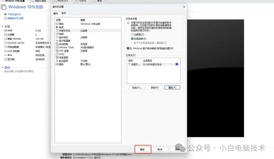This screenshot has width=274, height=159.
Task: Open the VMware Tools settings entry
Action: (65, 47)
